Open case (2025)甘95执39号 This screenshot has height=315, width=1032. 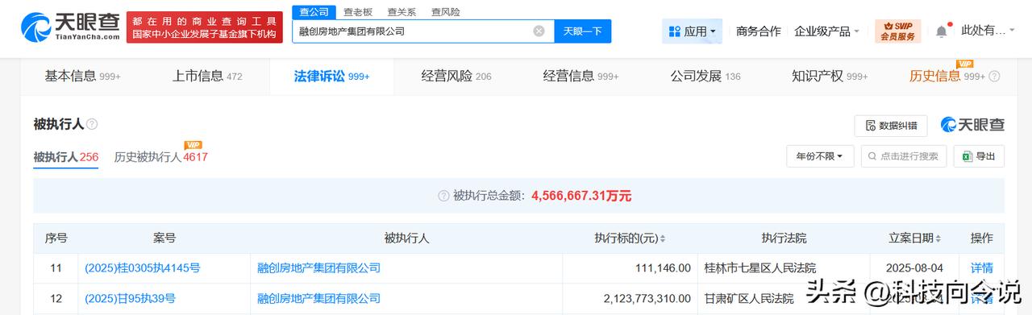[x=130, y=298]
